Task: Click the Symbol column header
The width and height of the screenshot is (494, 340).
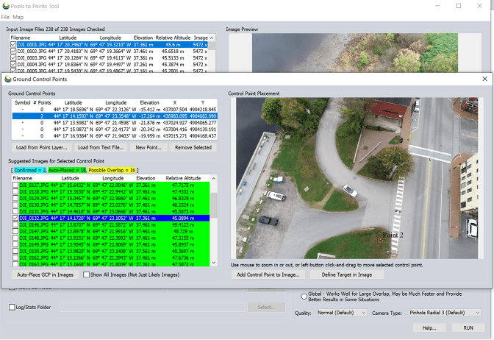Action: (x=22, y=102)
